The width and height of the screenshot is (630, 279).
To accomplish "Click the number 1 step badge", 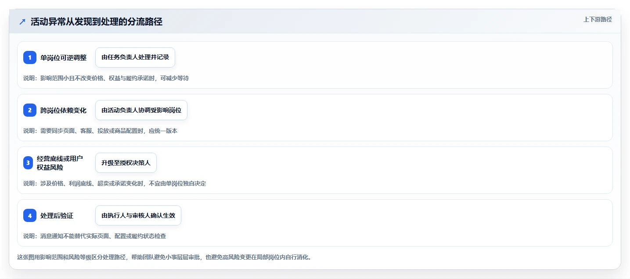I will click(30, 57).
